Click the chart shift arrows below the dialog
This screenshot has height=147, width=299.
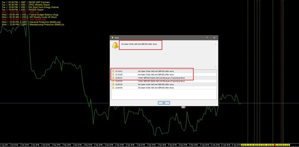coord(183,107)
